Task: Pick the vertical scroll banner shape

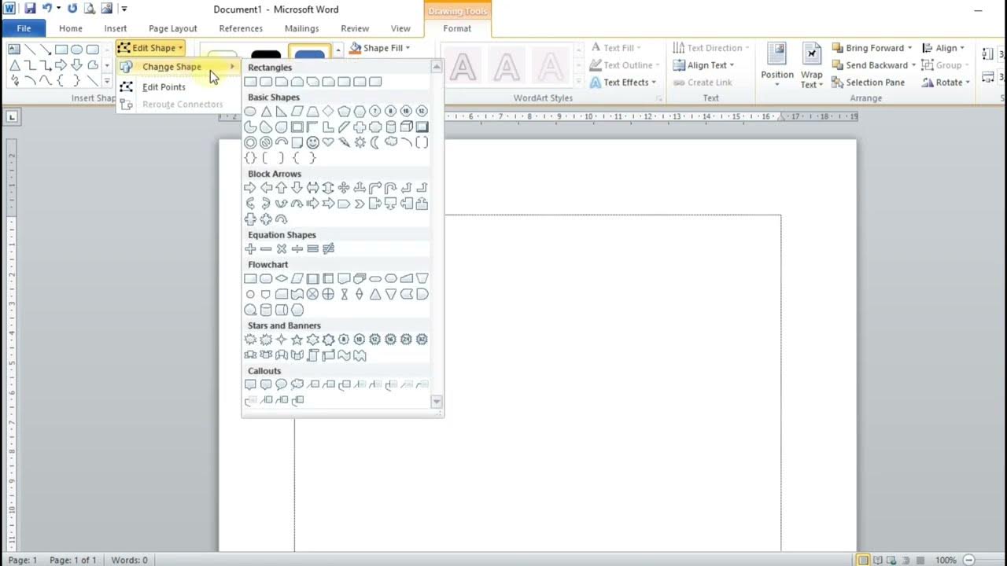Action: coord(312,355)
